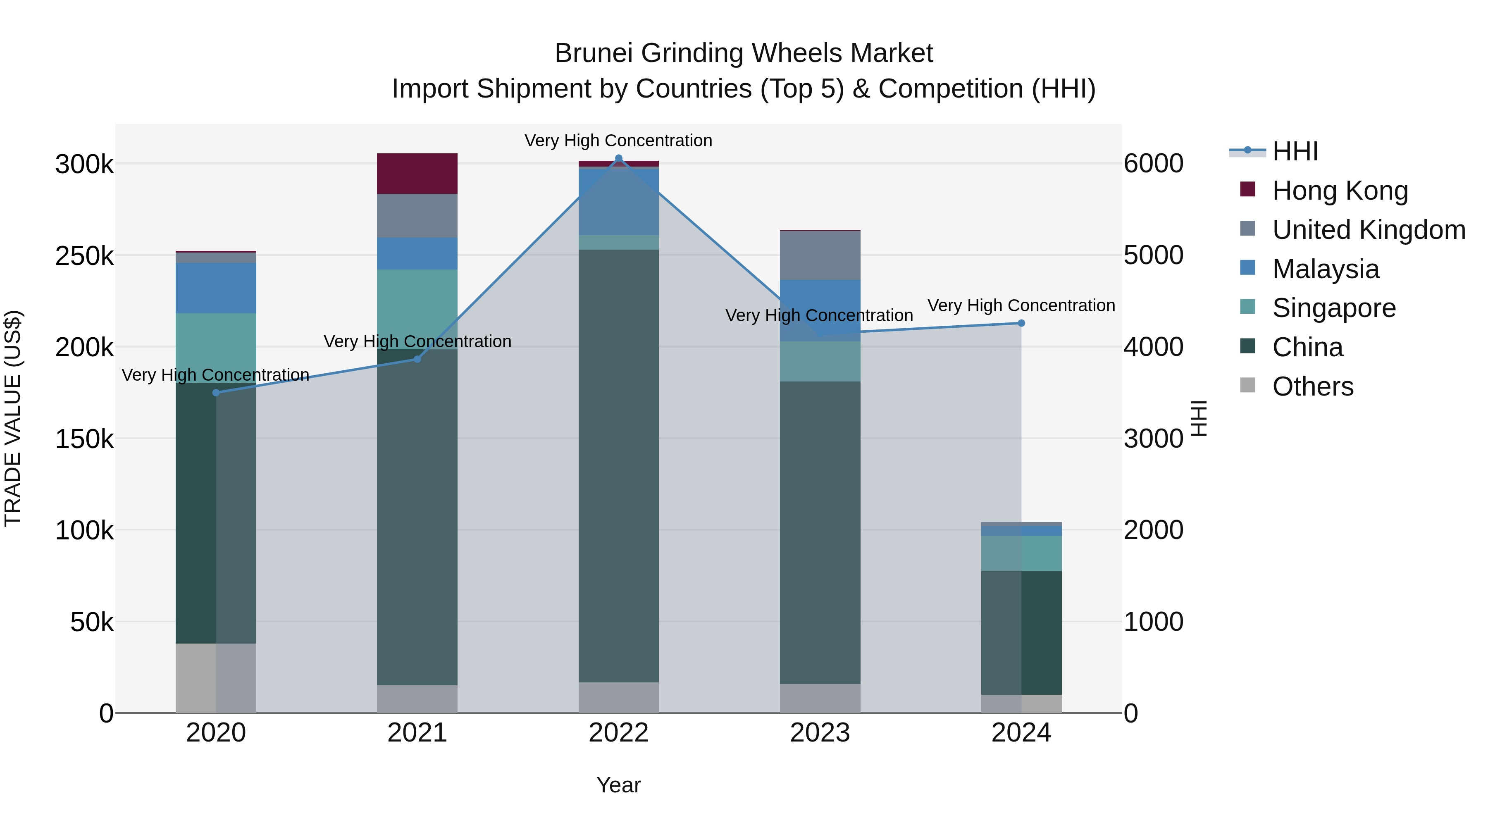
Task: Click the HHI peak marker at 2022
Action: (619, 158)
